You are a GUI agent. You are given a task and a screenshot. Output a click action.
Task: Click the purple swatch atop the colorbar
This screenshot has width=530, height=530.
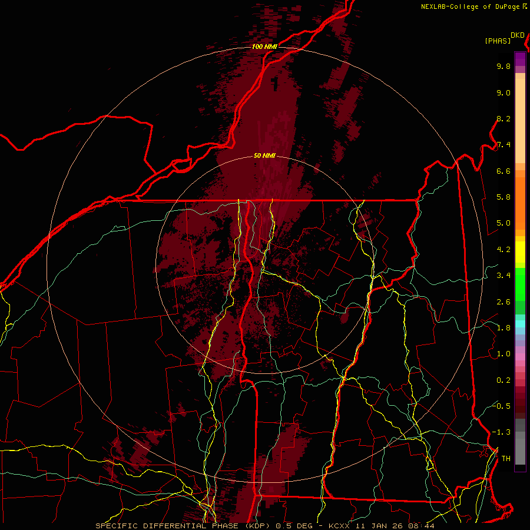520,59
